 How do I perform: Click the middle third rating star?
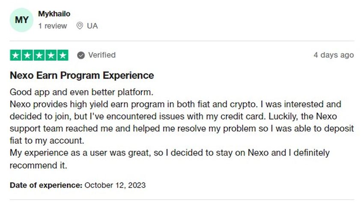click(x=39, y=55)
